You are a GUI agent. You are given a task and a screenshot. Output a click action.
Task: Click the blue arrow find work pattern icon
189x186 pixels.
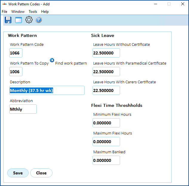coord(52,60)
